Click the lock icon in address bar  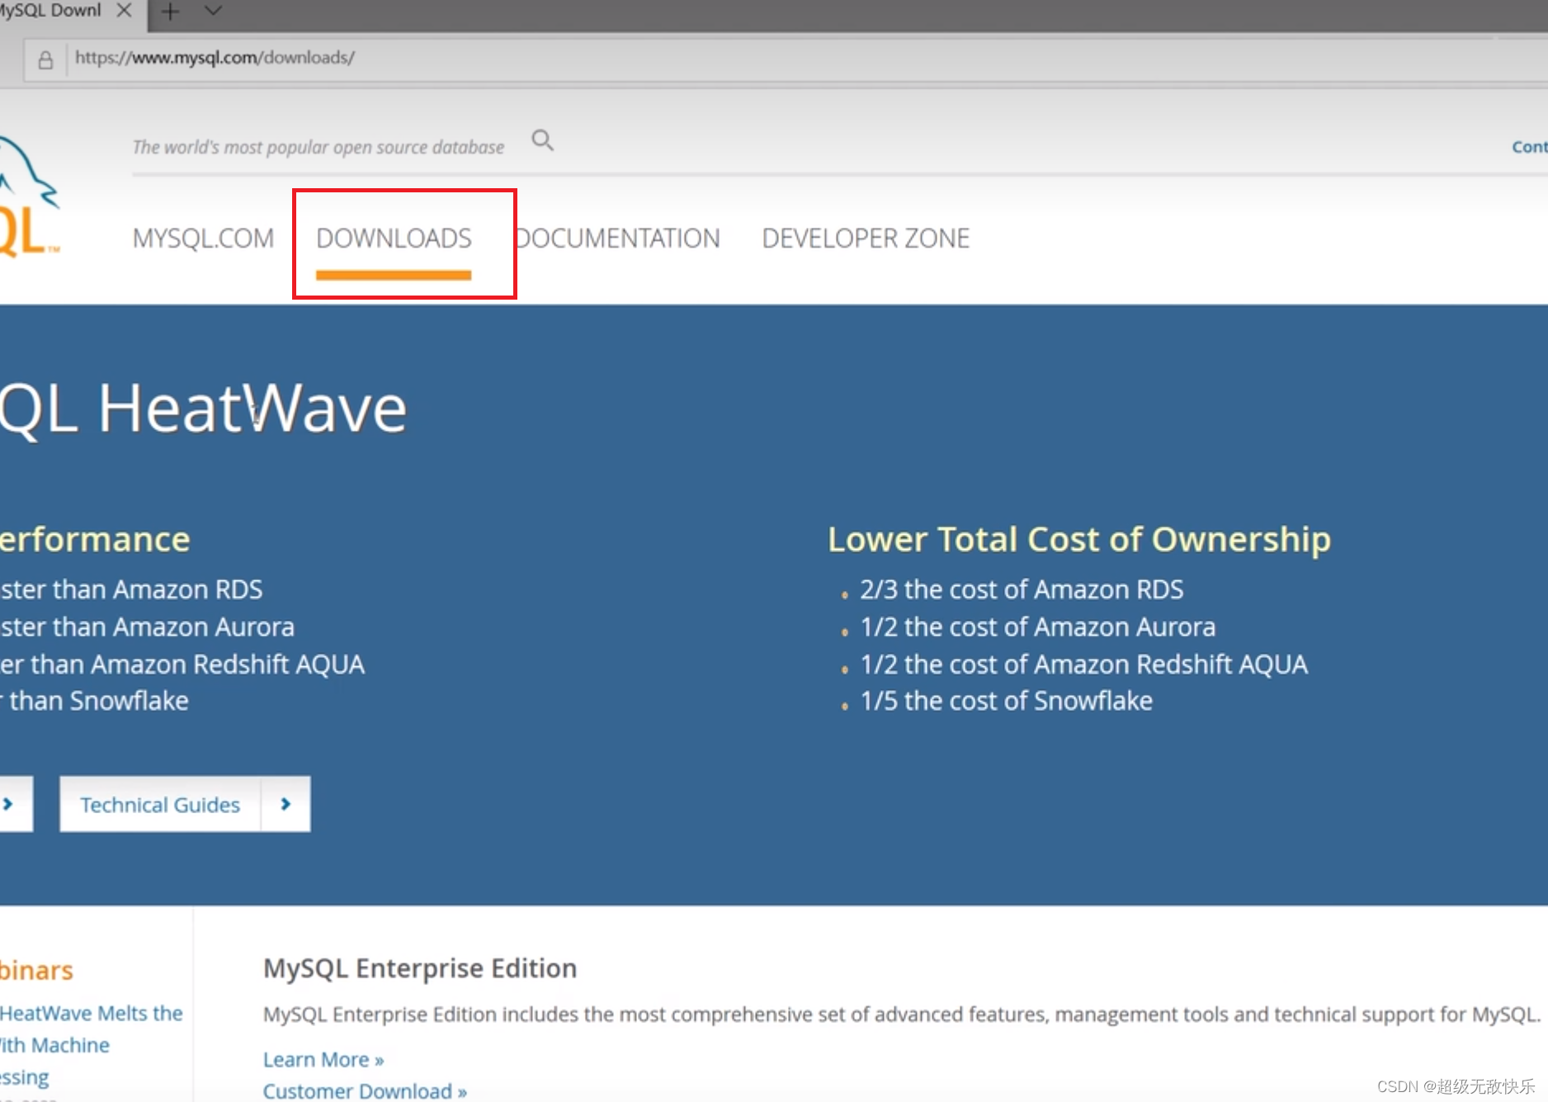pos(45,59)
